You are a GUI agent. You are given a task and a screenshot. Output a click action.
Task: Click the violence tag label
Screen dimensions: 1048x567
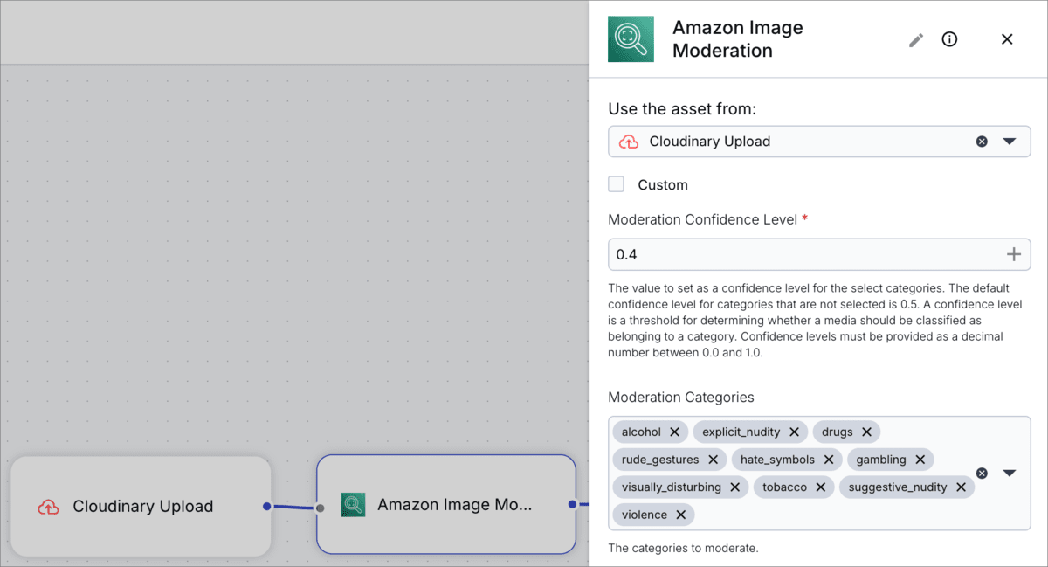pyautogui.click(x=645, y=515)
